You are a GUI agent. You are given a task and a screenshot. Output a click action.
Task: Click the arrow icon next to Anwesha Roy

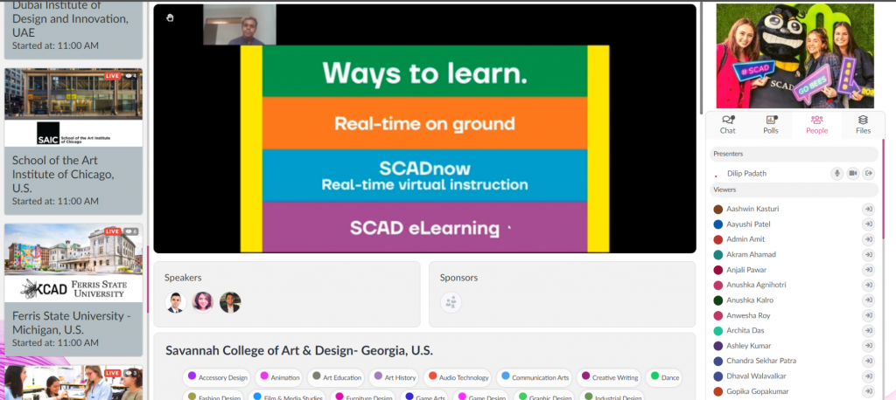(869, 315)
